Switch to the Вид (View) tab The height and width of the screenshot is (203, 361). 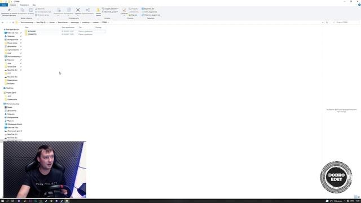pyautogui.click(x=34, y=5)
